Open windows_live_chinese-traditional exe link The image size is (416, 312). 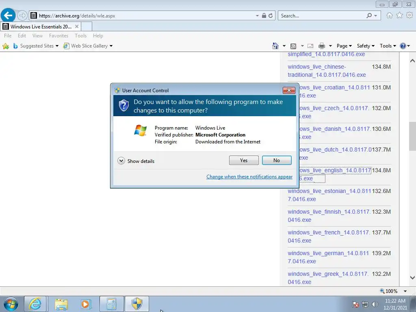[327, 71]
